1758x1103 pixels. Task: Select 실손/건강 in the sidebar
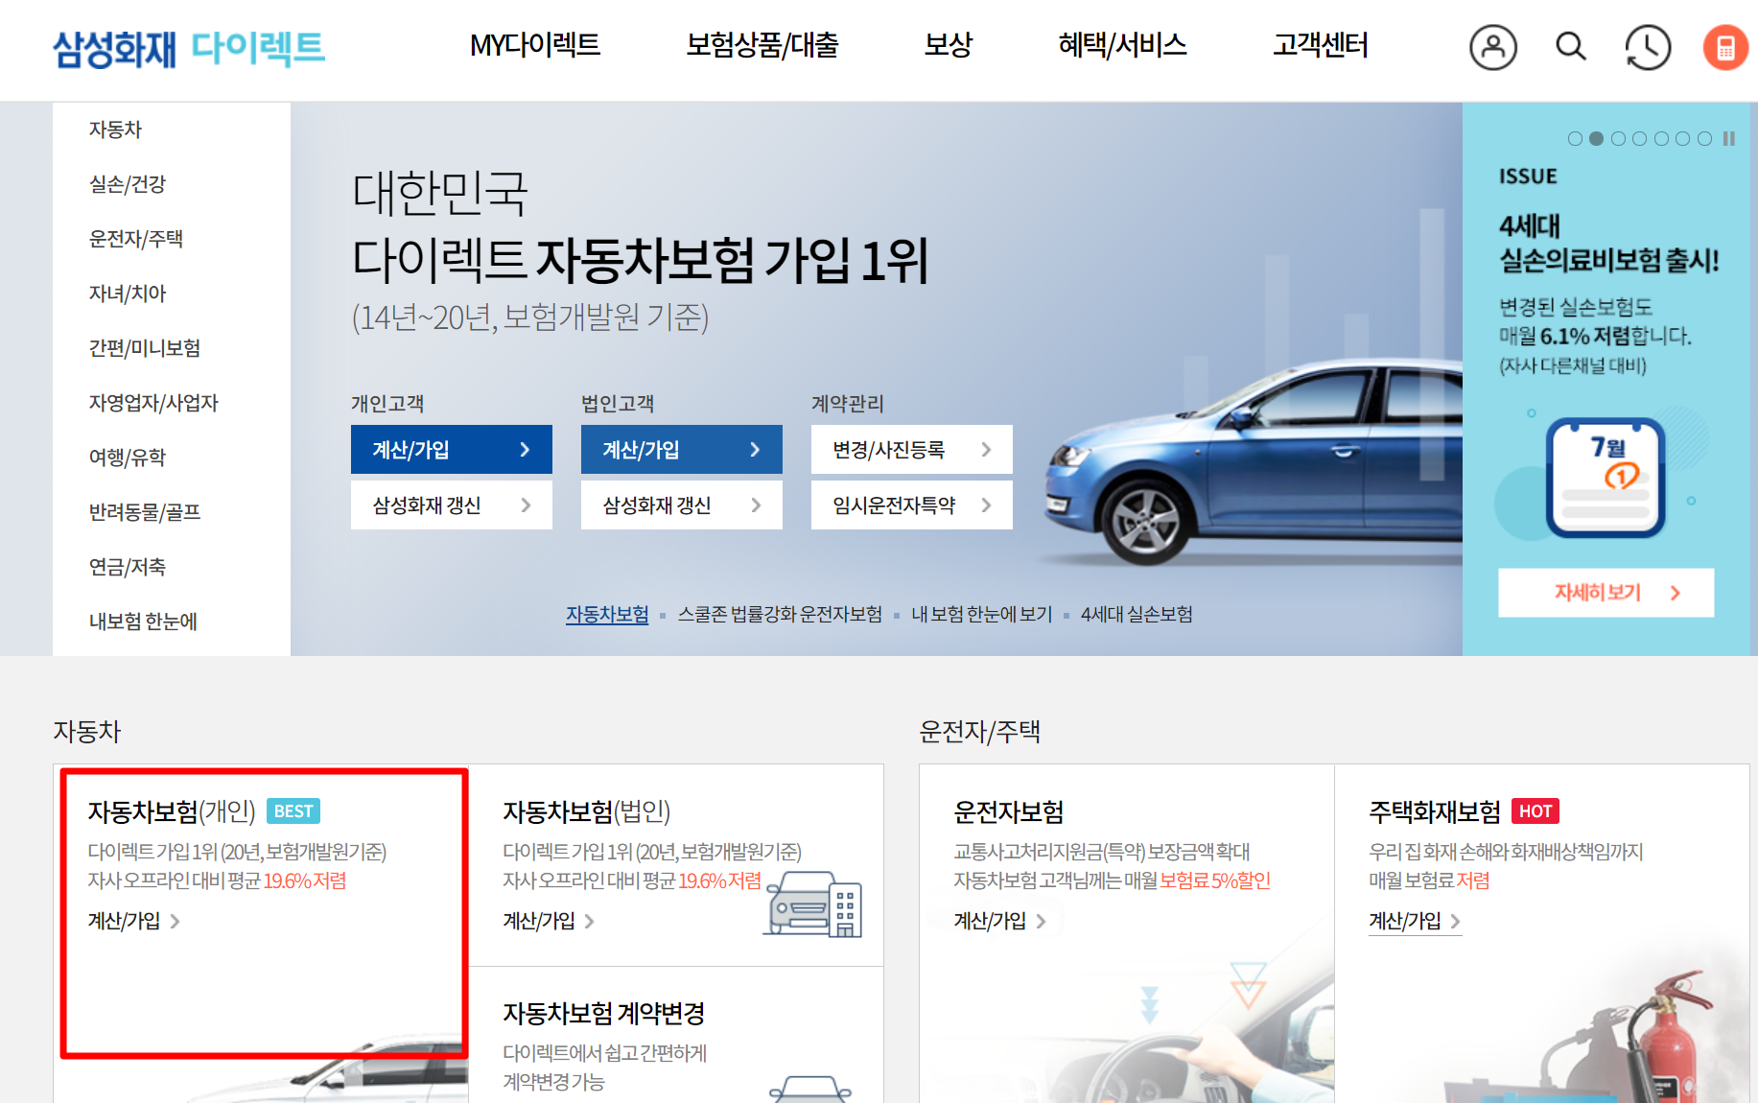click(128, 184)
